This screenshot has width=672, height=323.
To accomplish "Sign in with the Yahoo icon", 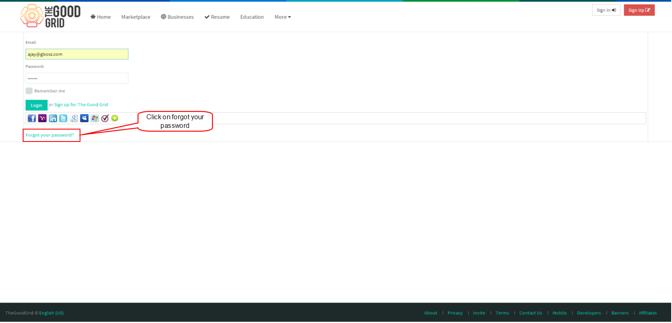I will tap(42, 118).
